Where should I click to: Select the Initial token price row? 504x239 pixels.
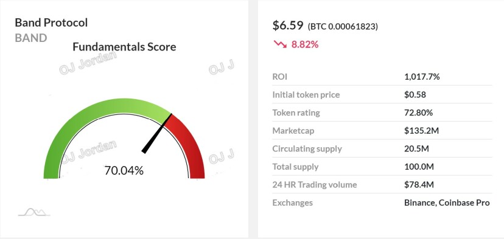tap(382, 95)
